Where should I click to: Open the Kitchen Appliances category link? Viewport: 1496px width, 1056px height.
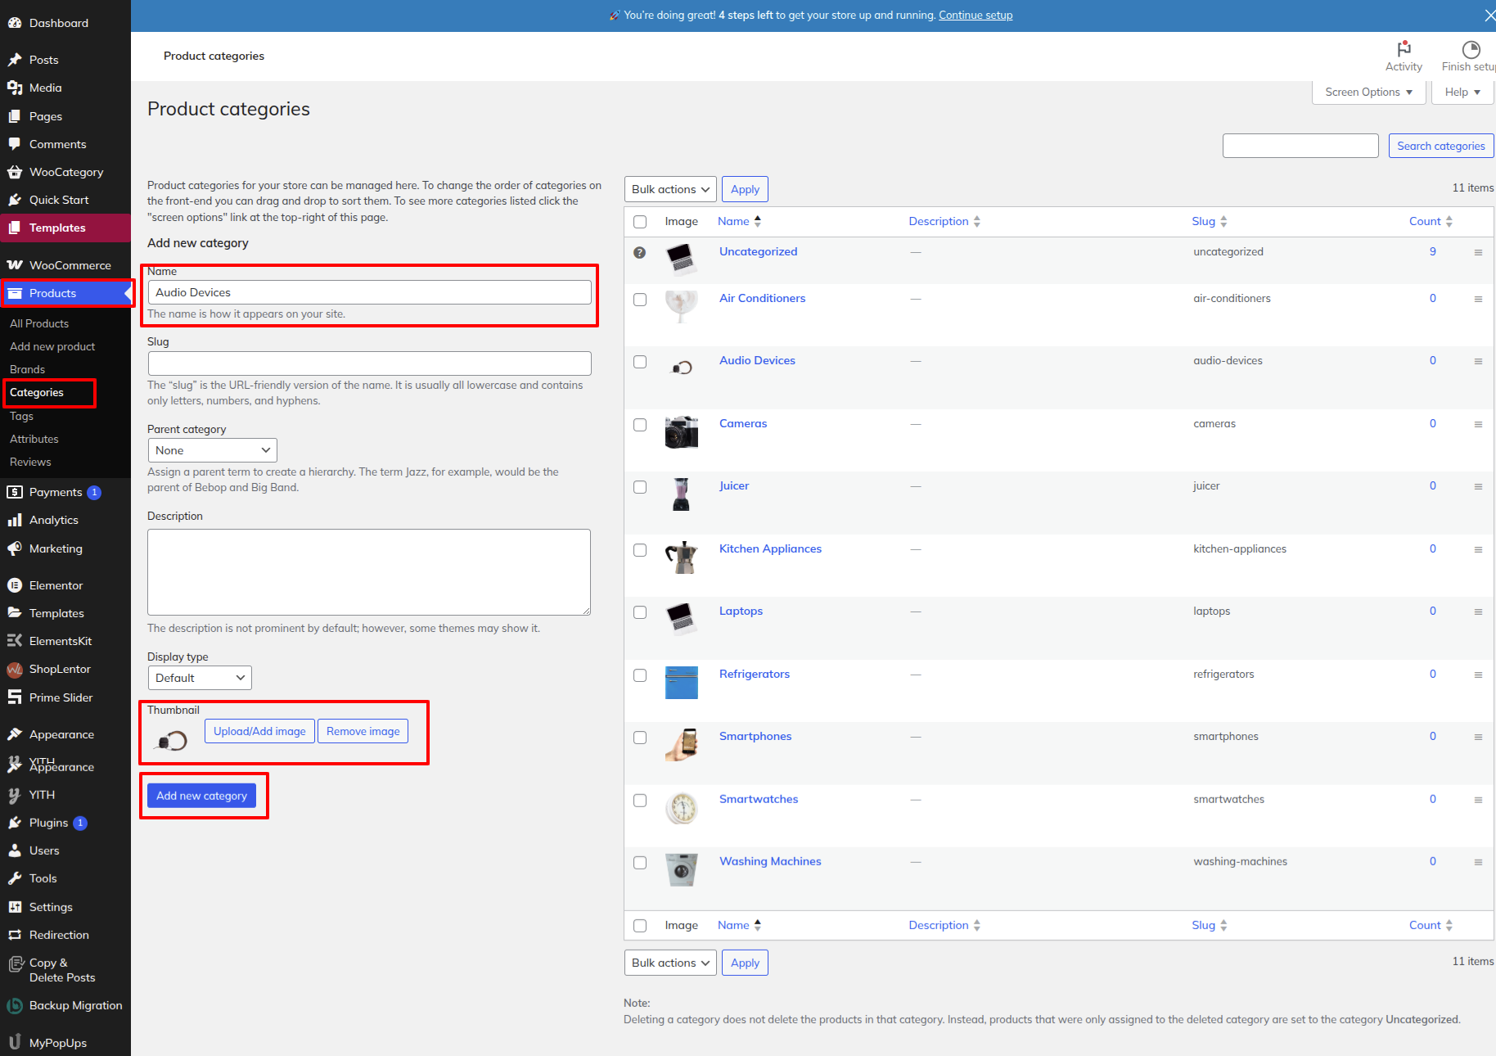770,548
